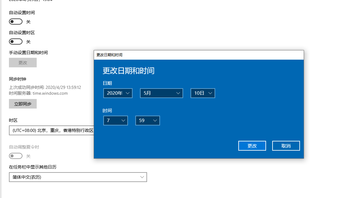This screenshot has width=353, height=198.
Task: Click the 立即同步 button
Action: (23, 104)
